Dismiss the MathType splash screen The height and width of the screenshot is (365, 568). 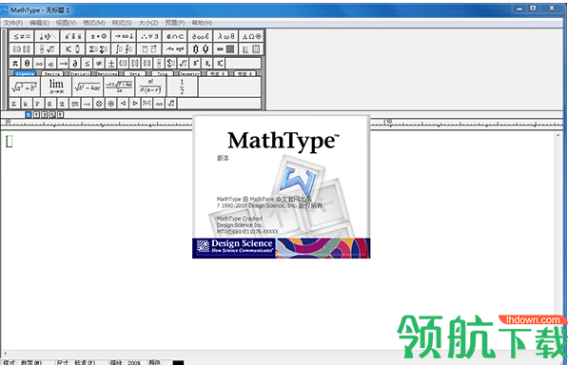pos(281,187)
